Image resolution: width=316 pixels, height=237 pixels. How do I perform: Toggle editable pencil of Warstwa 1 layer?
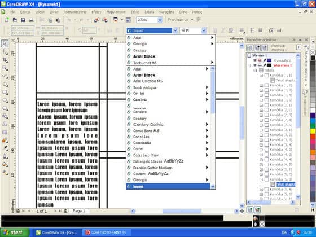click(265, 65)
